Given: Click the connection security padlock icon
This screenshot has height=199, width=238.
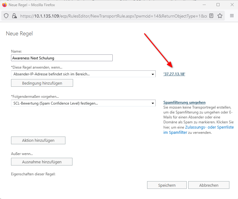Looking at the screenshot, I should pyautogui.click(x=14, y=16).
